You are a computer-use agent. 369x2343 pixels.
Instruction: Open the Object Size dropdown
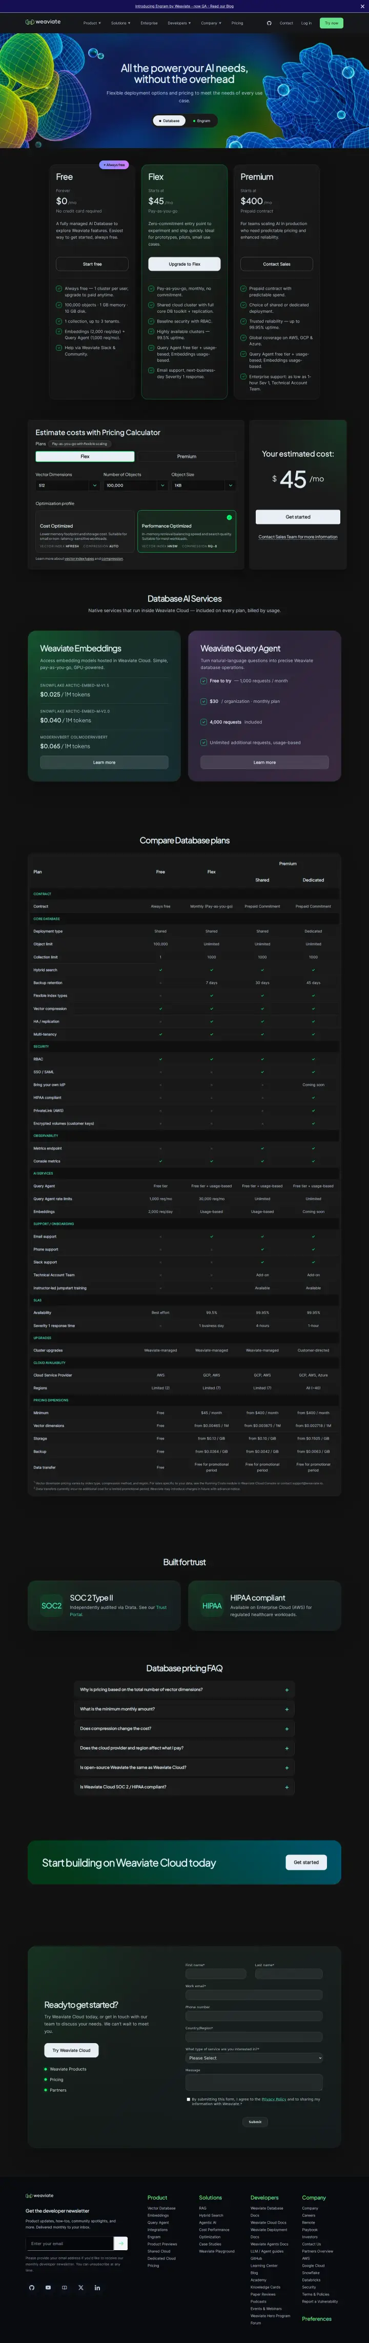pos(202,486)
